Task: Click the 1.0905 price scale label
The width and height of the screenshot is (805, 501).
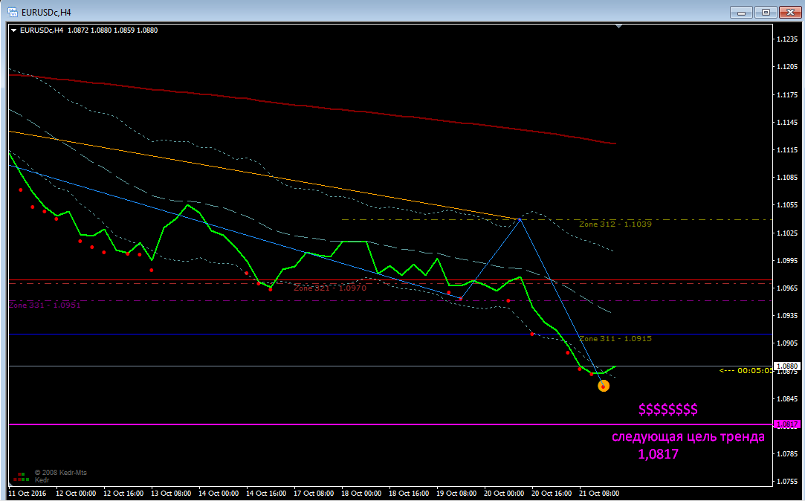Action: tap(787, 343)
